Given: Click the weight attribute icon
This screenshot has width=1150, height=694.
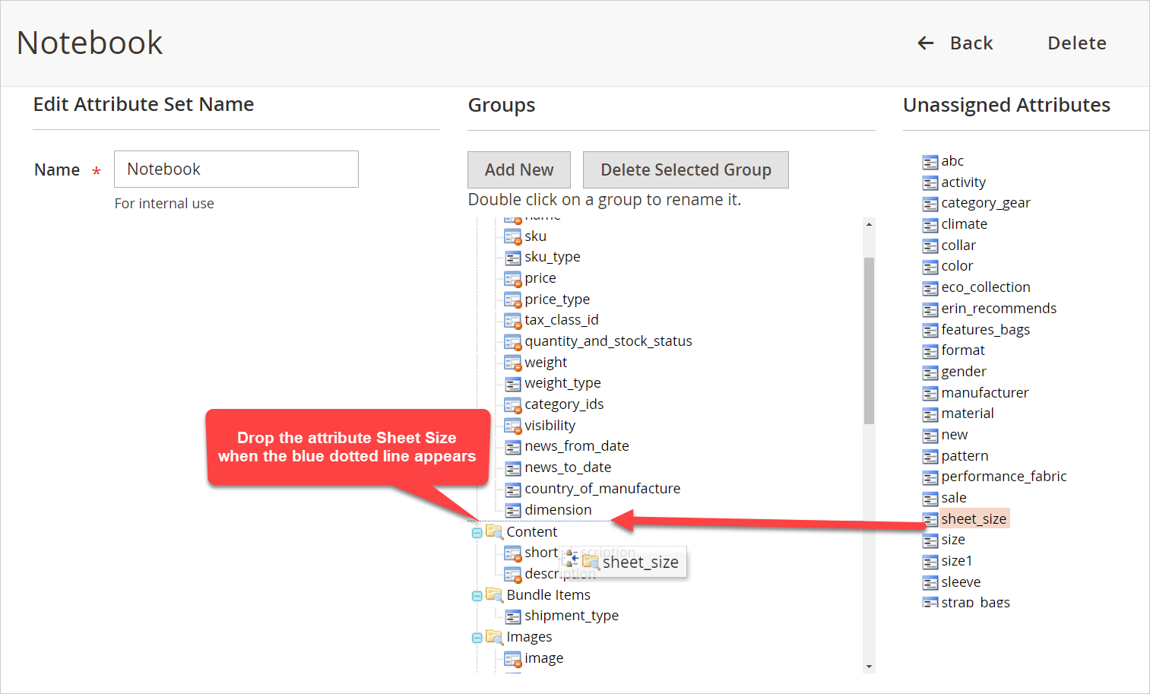Looking at the screenshot, I should (512, 363).
